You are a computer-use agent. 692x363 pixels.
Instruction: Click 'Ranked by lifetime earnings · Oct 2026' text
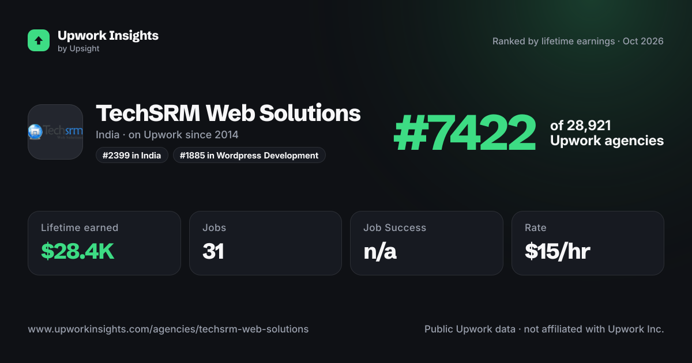[x=578, y=41]
